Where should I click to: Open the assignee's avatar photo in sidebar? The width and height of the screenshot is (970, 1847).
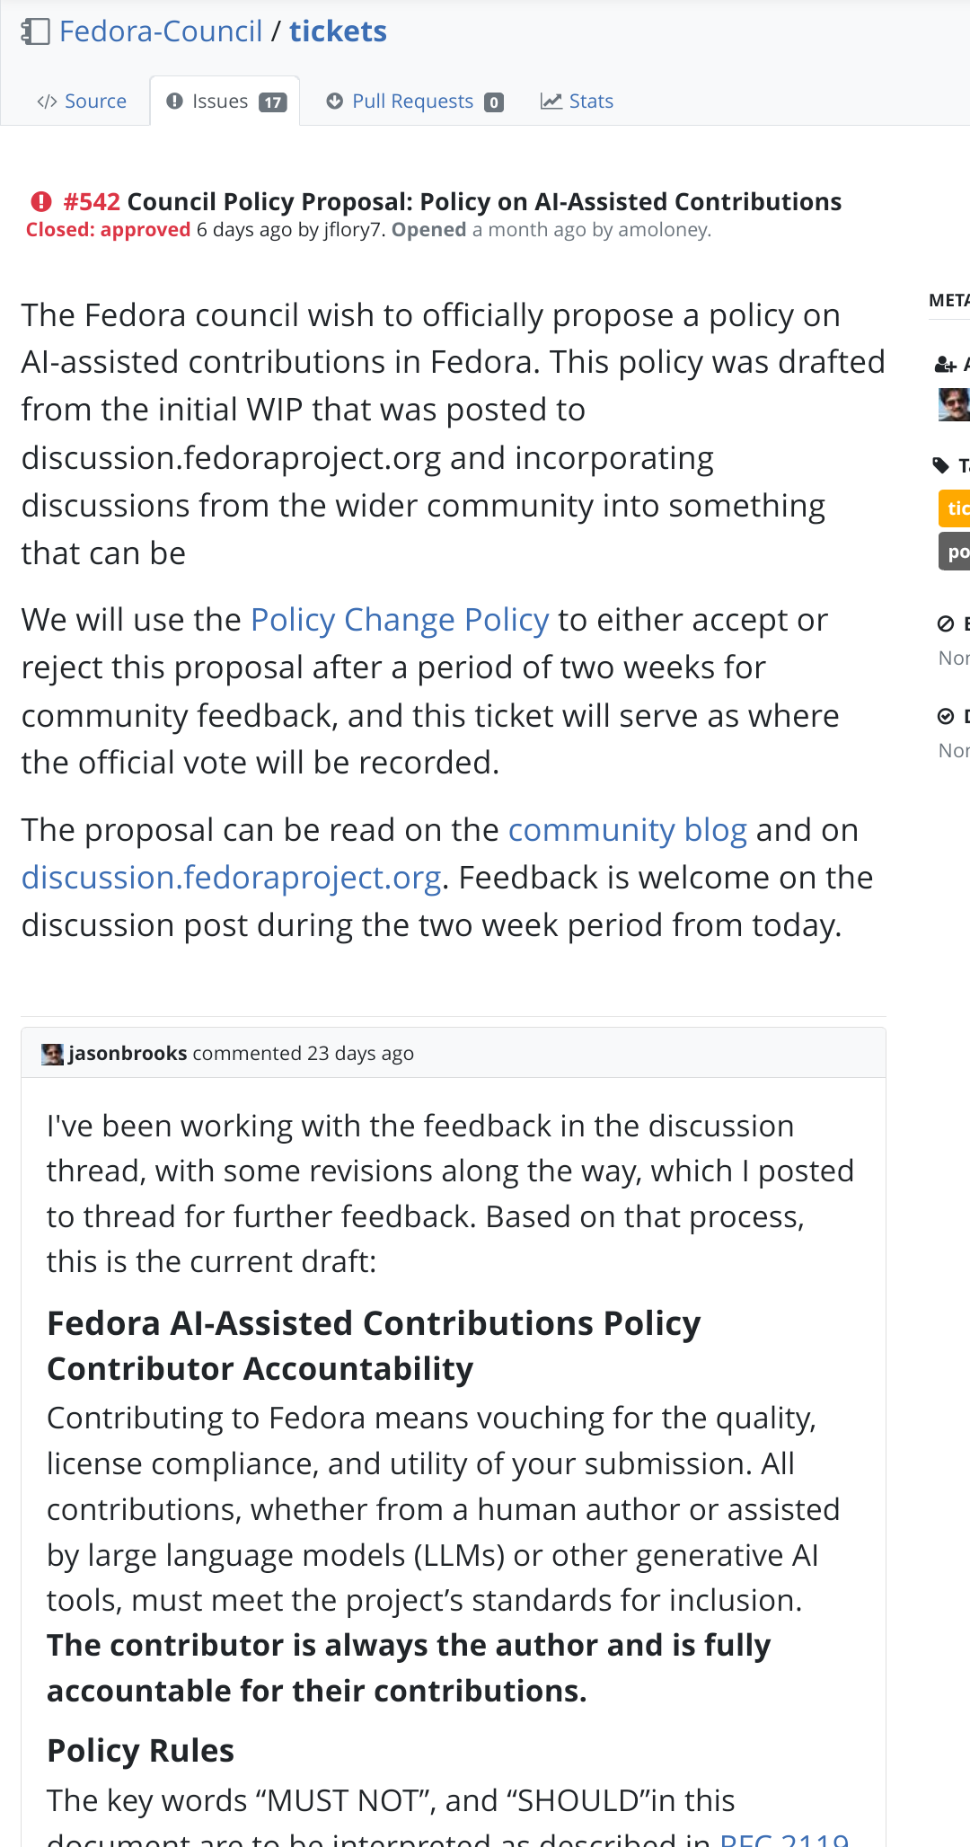[954, 405]
